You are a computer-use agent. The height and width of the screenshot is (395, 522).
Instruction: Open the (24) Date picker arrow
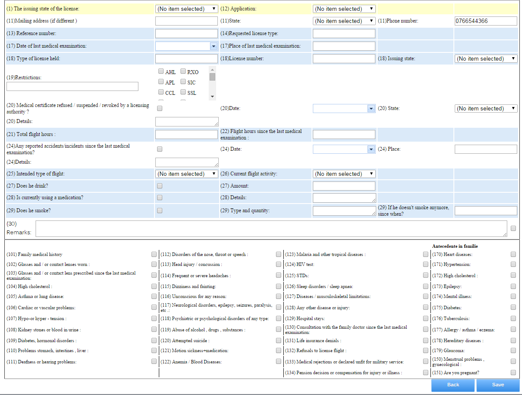click(x=371, y=149)
